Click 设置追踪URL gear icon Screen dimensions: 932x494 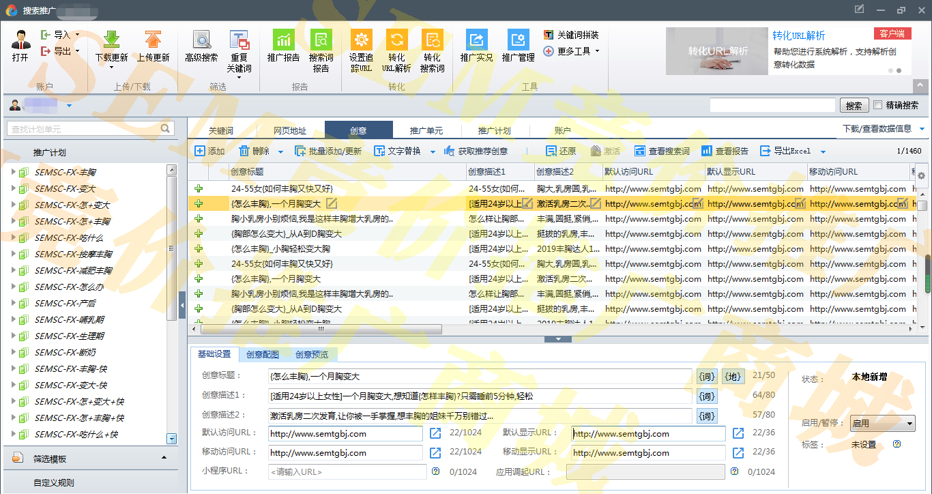point(361,40)
